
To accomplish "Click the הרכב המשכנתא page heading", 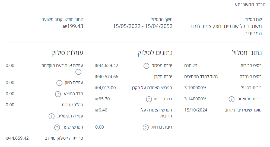I will (248, 5).
